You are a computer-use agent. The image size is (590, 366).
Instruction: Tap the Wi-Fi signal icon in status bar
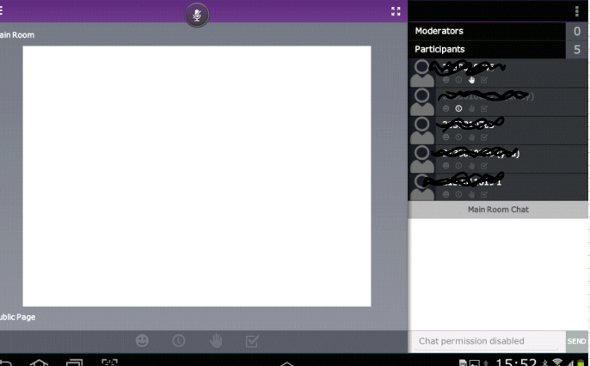(557, 363)
